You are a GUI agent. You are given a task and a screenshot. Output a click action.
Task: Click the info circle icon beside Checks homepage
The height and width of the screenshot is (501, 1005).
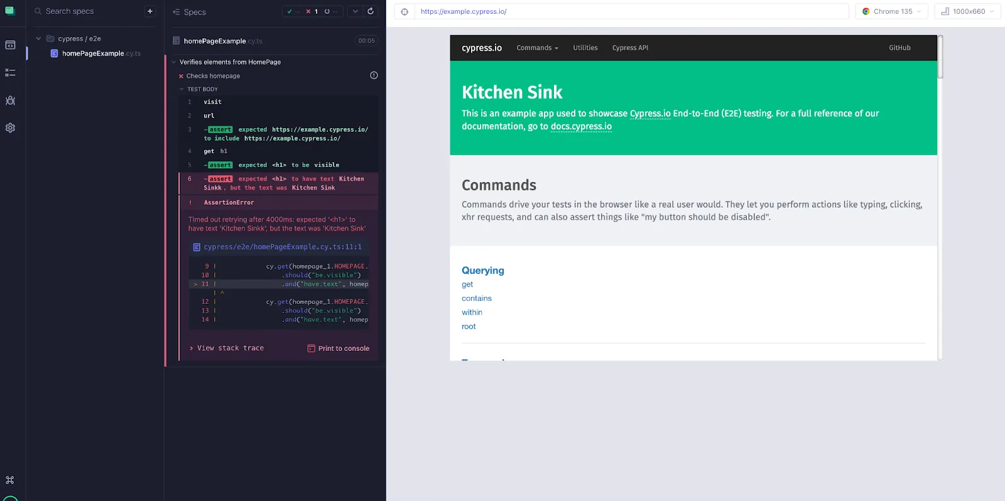click(374, 75)
